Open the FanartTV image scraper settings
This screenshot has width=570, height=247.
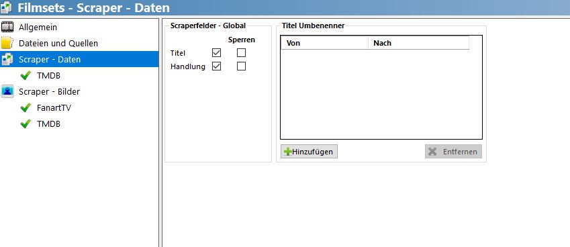click(54, 108)
